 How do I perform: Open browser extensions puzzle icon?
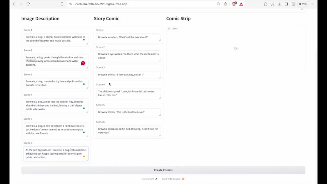266,4
